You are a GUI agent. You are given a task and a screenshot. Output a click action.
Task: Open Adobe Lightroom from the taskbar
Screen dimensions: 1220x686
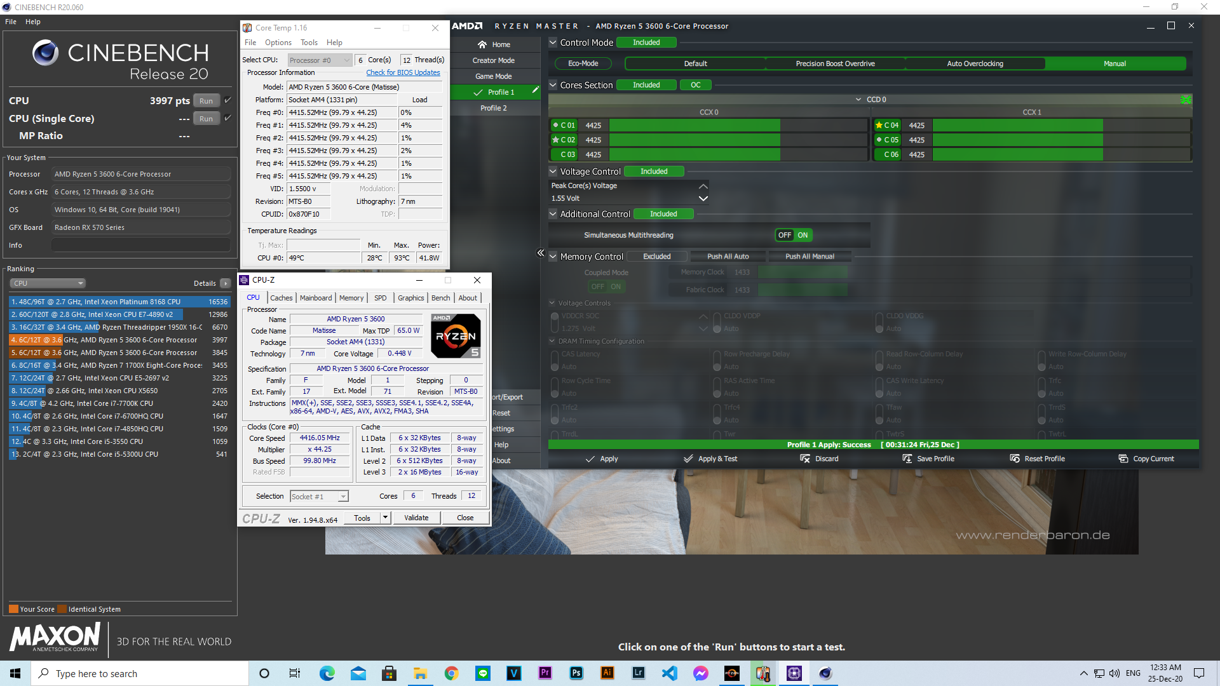[639, 673]
